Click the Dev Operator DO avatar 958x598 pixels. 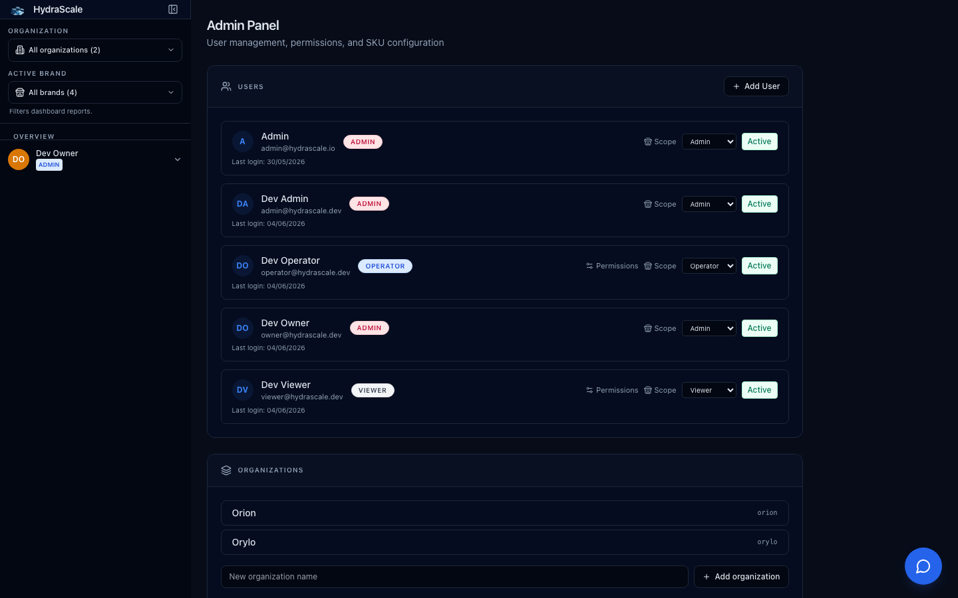(242, 266)
